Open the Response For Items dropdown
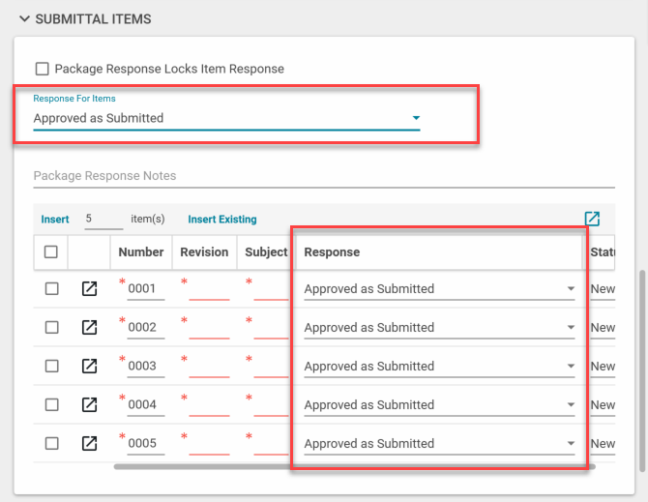This screenshot has width=648, height=502. pos(226,118)
